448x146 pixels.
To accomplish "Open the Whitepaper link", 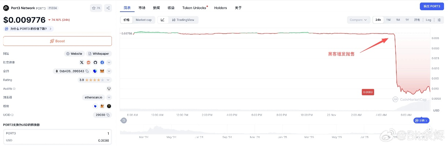I will [x=98, y=54].
